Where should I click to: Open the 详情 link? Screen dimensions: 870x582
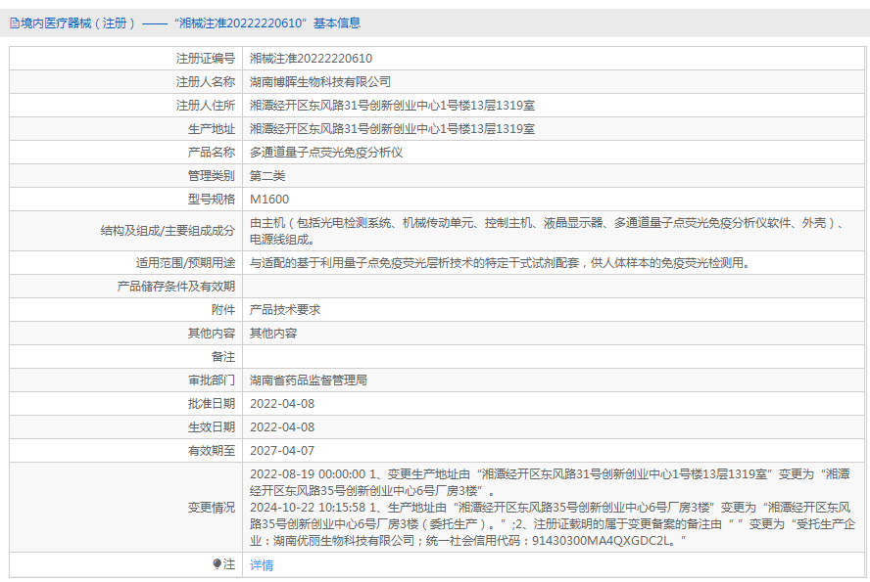(262, 564)
